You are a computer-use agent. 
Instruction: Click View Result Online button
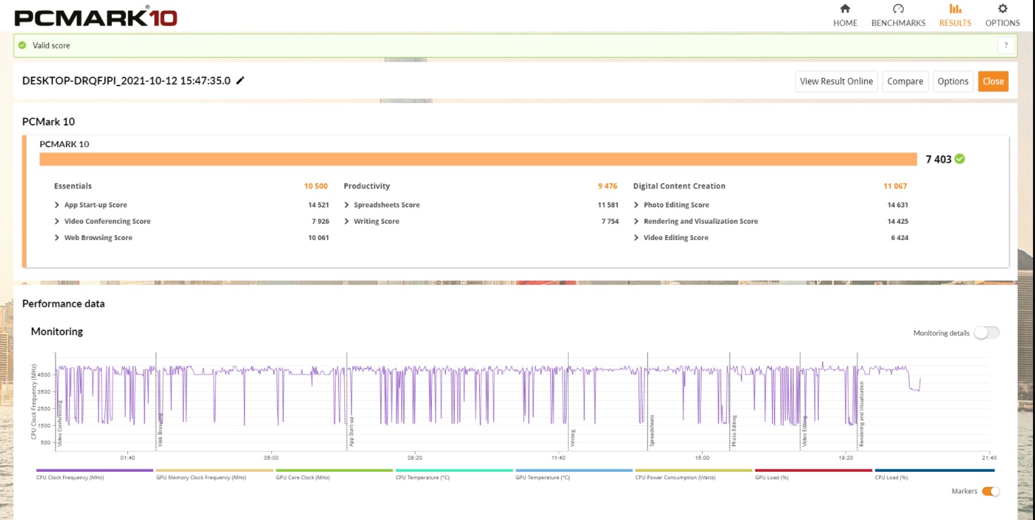(836, 81)
